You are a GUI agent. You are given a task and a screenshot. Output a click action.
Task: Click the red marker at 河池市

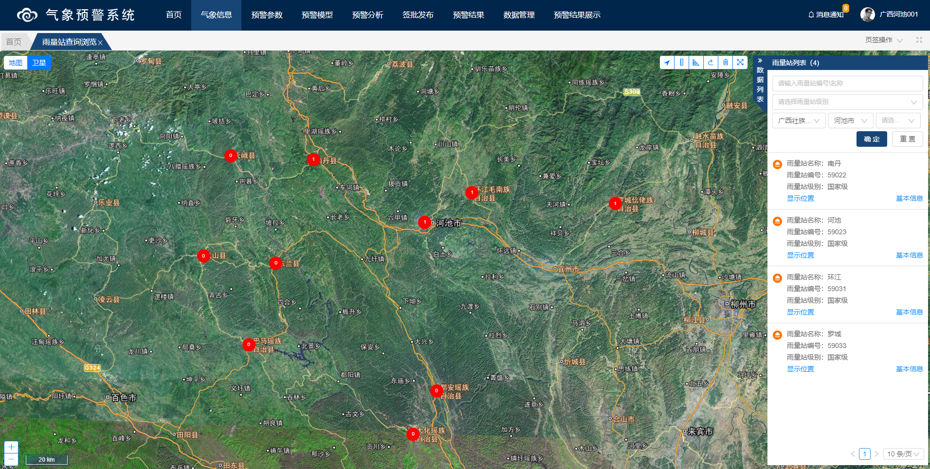tap(425, 222)
